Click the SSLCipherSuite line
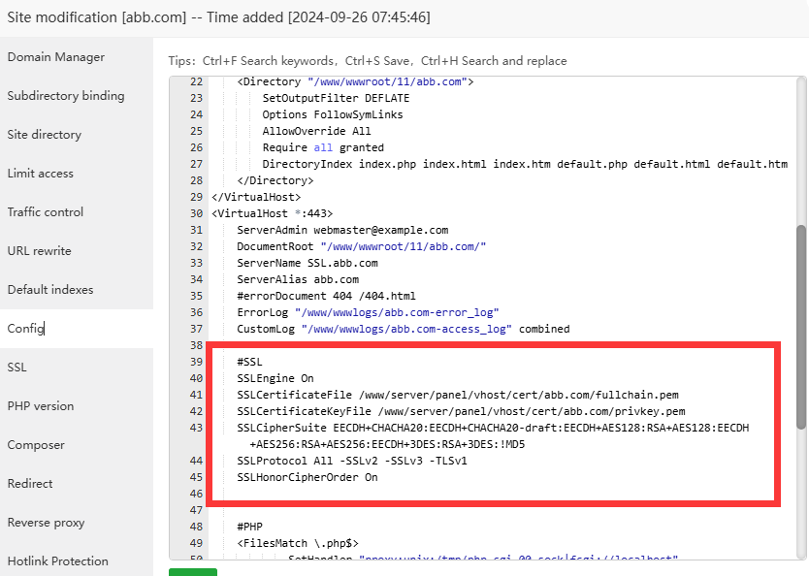 point(493,428)
